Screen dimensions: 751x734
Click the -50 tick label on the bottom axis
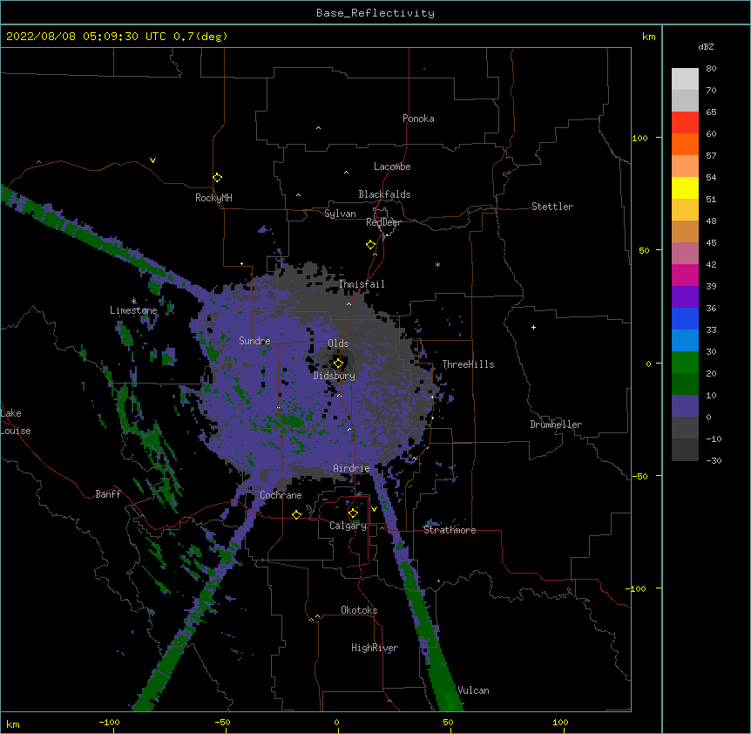point(223,722)
